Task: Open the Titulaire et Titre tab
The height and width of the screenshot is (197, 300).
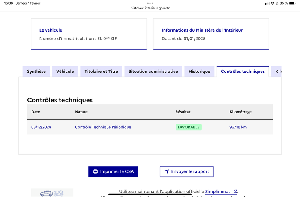Action: coord(101,71)
